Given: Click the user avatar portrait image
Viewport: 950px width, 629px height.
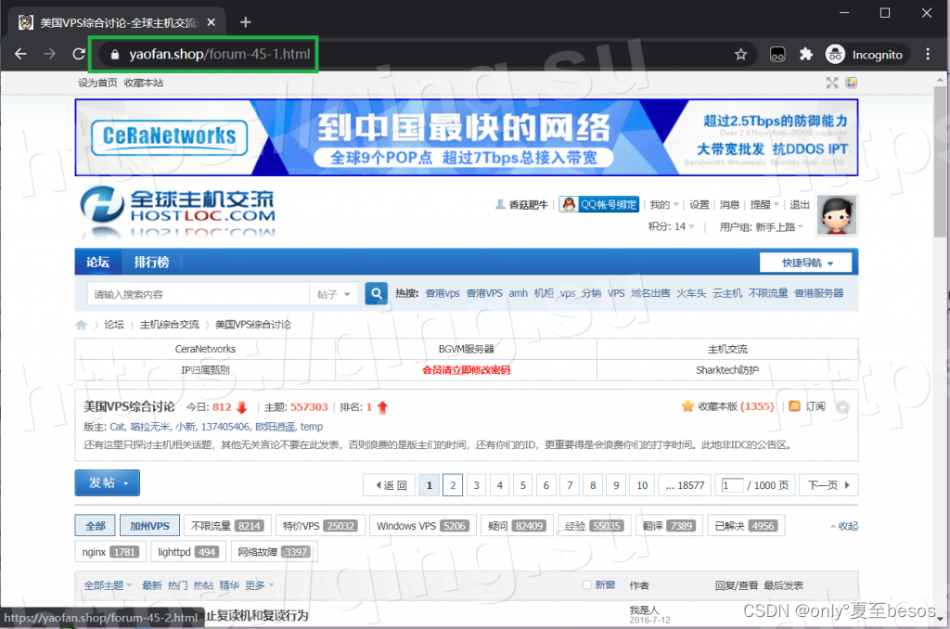Looking at the screenshot, I should point(837,215).
